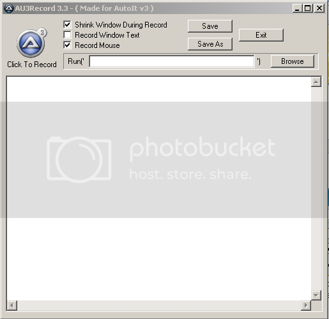Maximize the AU3Record window
329x319 pixels.
[307, 8]
